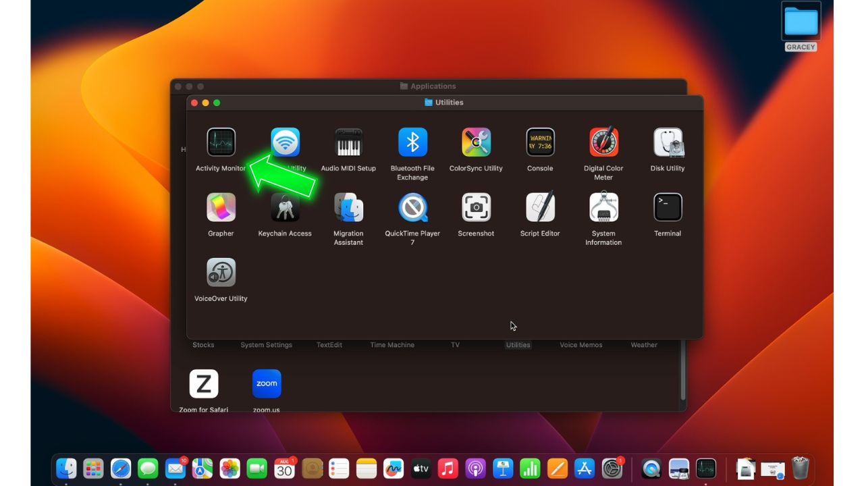Select the Grapher app

pos(221,207)
